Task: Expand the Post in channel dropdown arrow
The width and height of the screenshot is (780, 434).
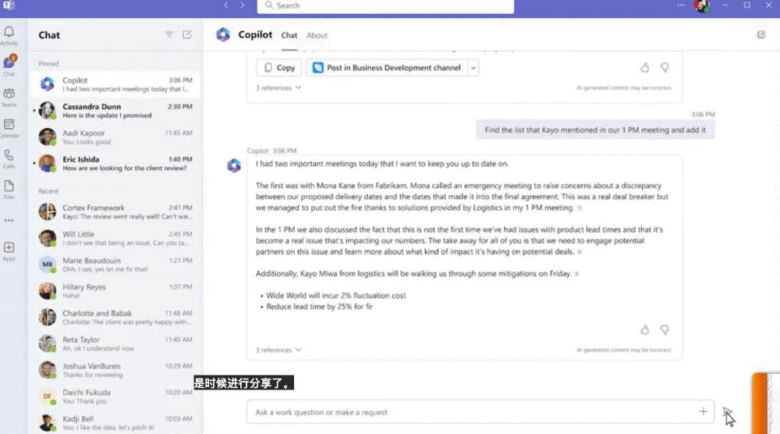Action: (473, 68)
